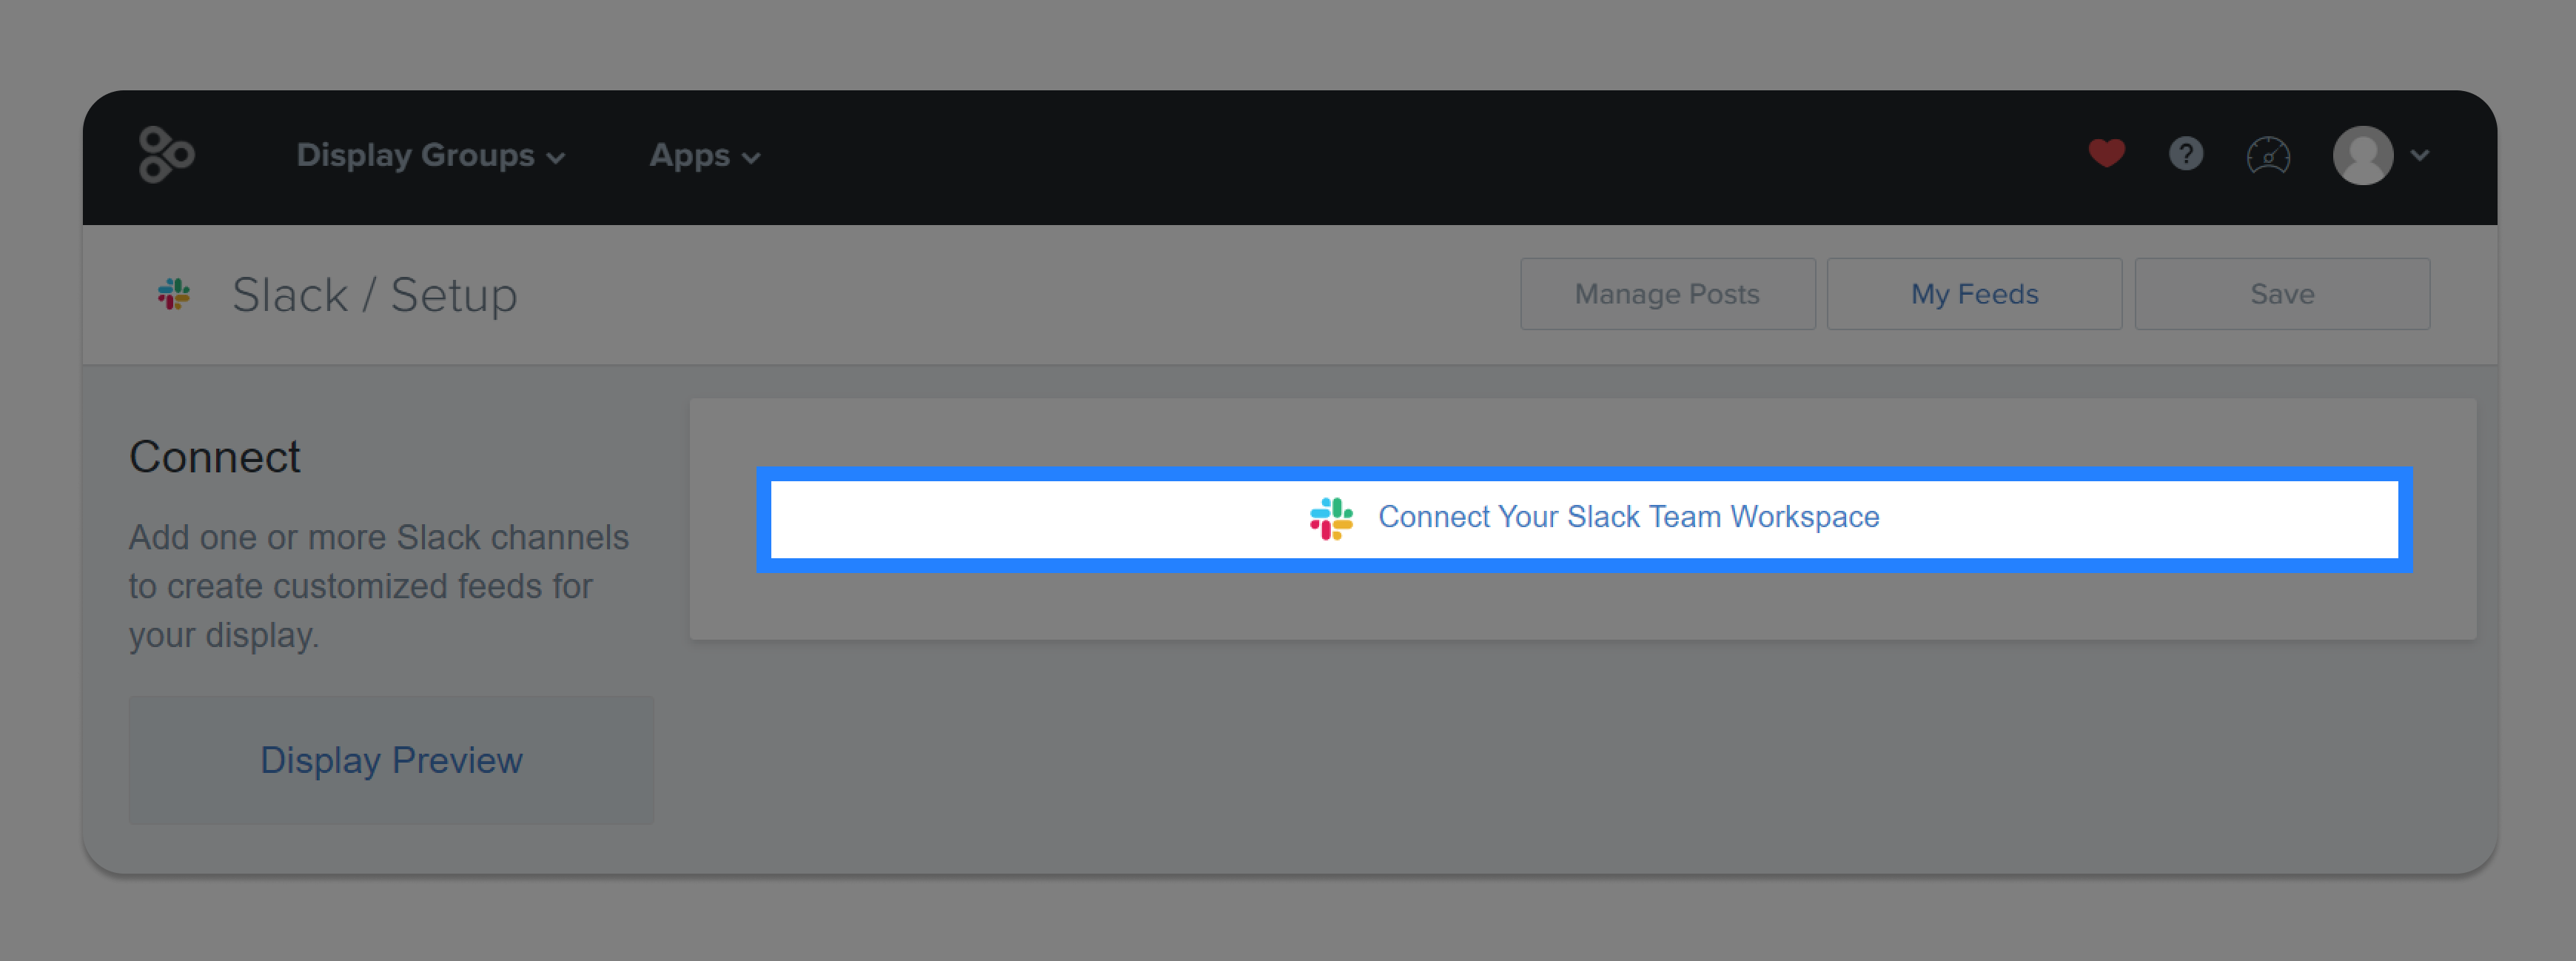Click the ScreenCloud-style logo in the navbar

coord(166,155)
